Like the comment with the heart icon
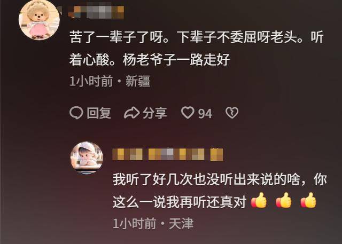This screenshot has width=342, height=244. (188, 113)
